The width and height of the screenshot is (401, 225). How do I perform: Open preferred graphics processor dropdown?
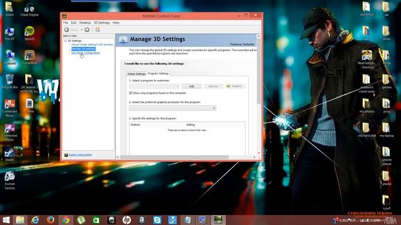(x=172, y=108)
